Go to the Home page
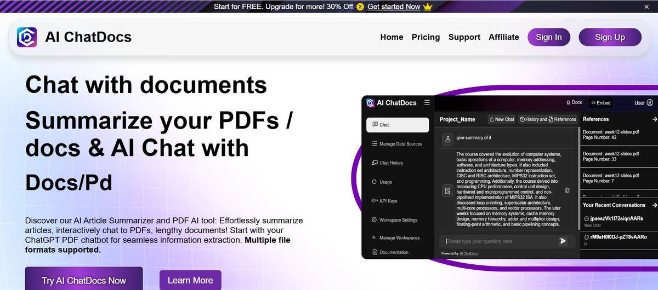Viewport: 658px width, 290px height. click(x=392, y=37)
